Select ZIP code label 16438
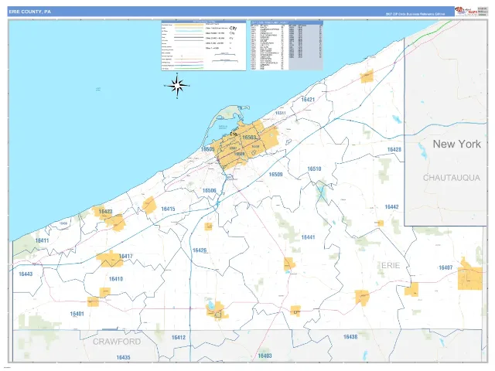Screen dimensions: 495x371 coord(350,337)
